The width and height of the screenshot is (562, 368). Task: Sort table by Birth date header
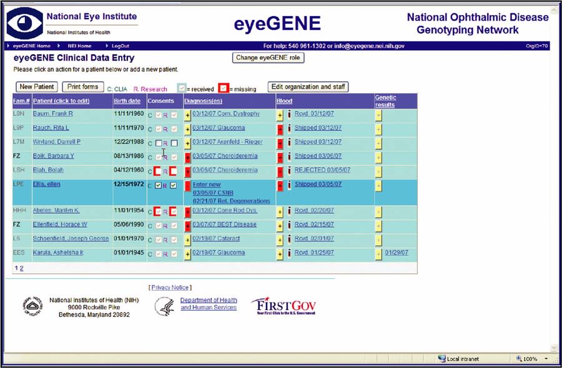click(x=127, y=101)
